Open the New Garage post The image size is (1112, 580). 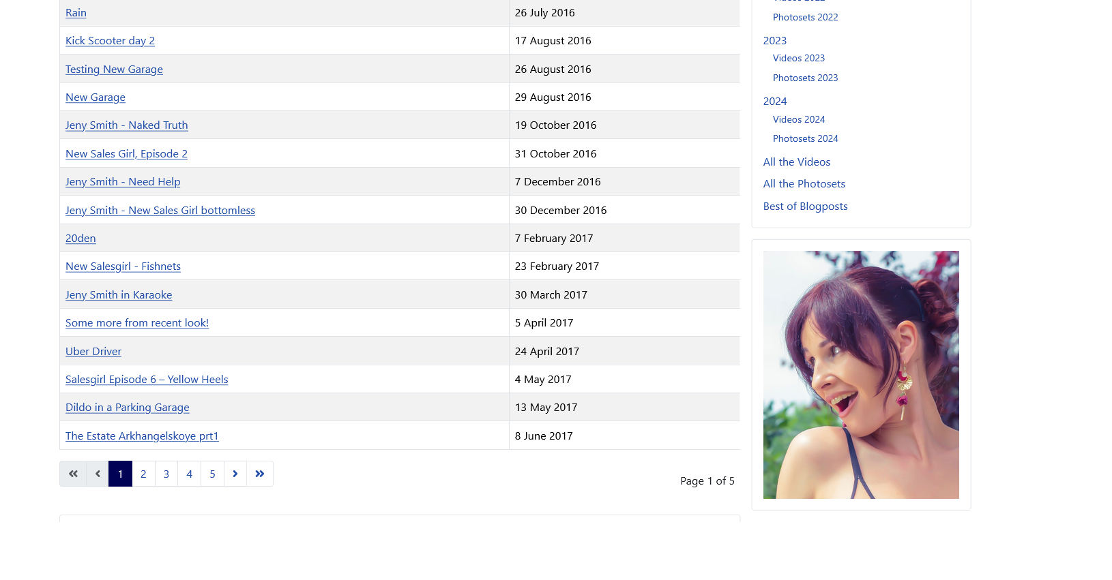coord(96,97)
